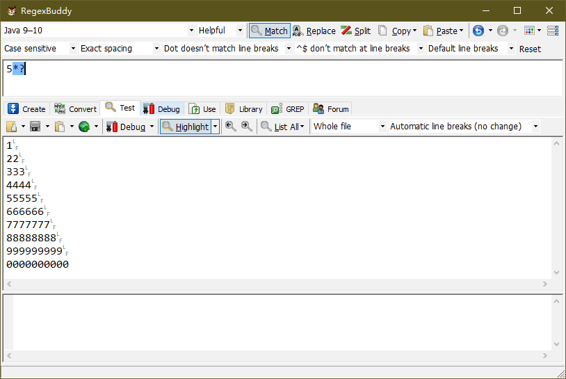Image resolution: width=566 pixels, height=379 pixels.
Task: Open the Debug button's dropdown arrow
Action: click(152, 127)
